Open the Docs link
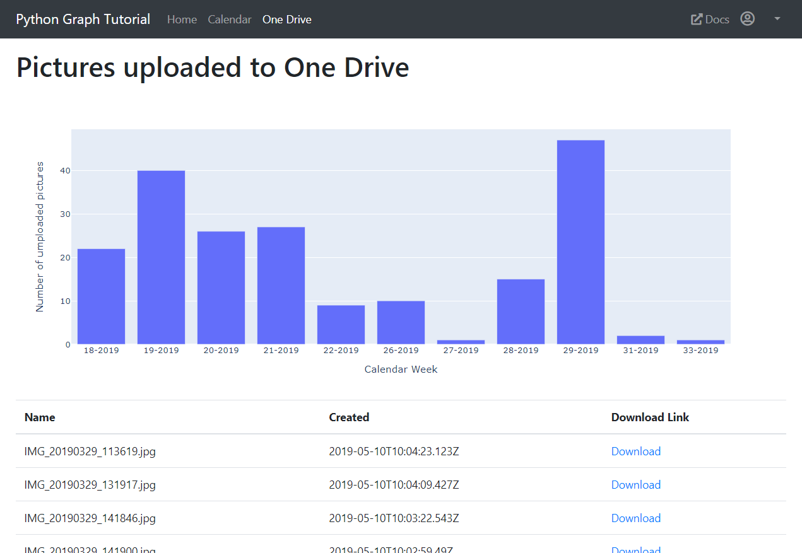The width and height of the screenshot is (802, 553). [717, 20]
